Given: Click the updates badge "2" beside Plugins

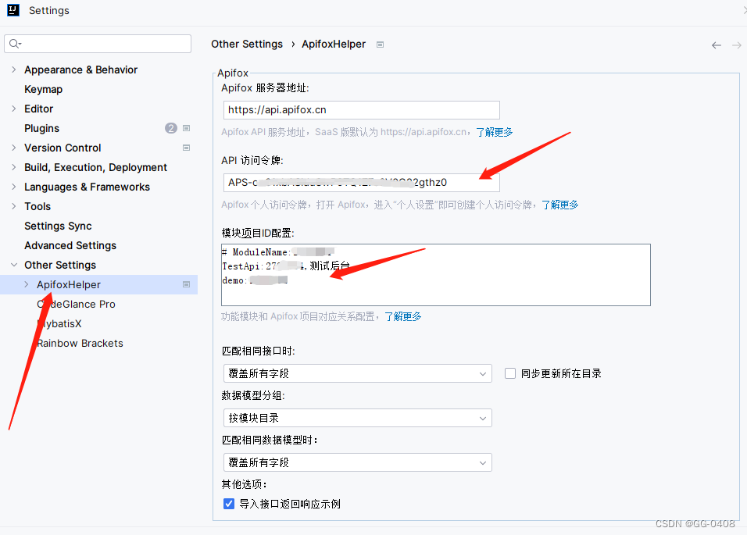Looking at the screenshot, I should coord(170,128).
